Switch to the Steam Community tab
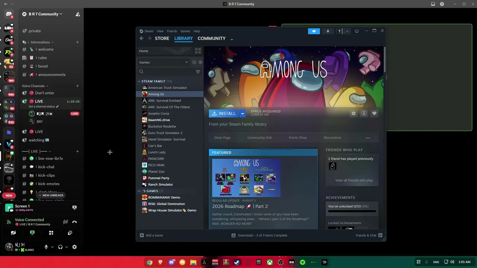 212,38
